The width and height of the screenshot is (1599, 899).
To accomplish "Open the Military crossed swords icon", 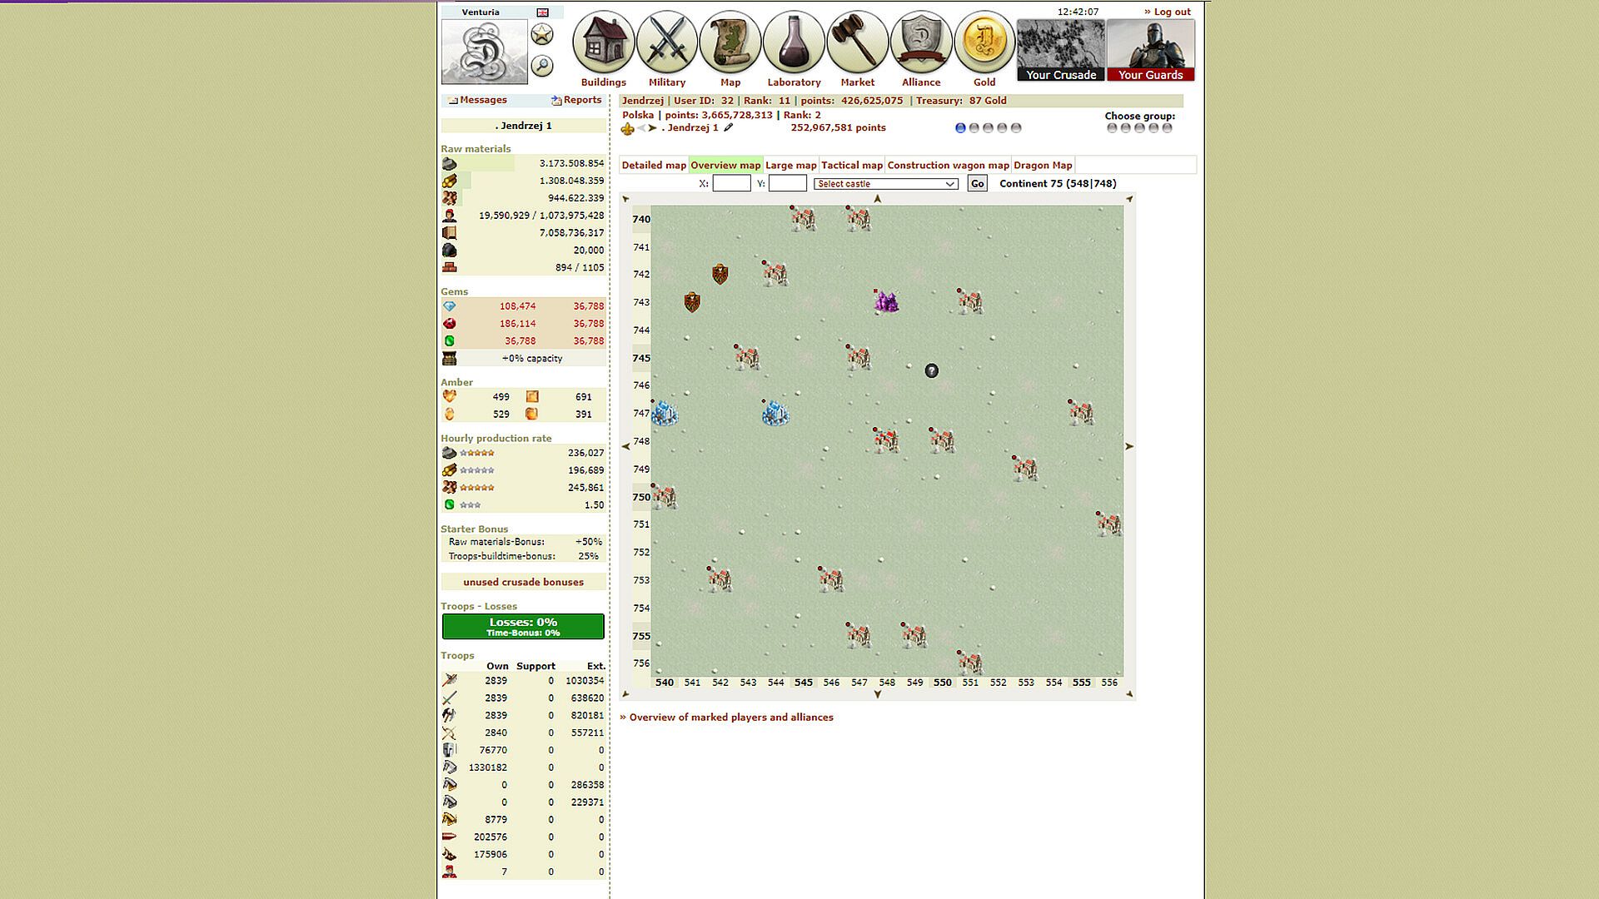I will tap(666, 43).
